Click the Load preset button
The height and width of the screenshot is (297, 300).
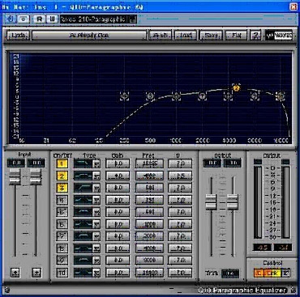point(186,36)
